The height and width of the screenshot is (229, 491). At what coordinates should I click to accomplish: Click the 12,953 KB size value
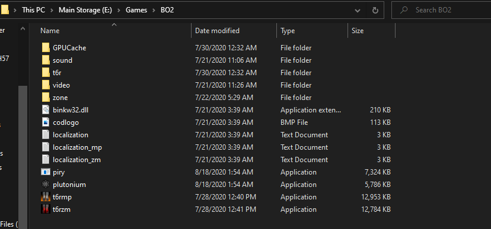376,197
